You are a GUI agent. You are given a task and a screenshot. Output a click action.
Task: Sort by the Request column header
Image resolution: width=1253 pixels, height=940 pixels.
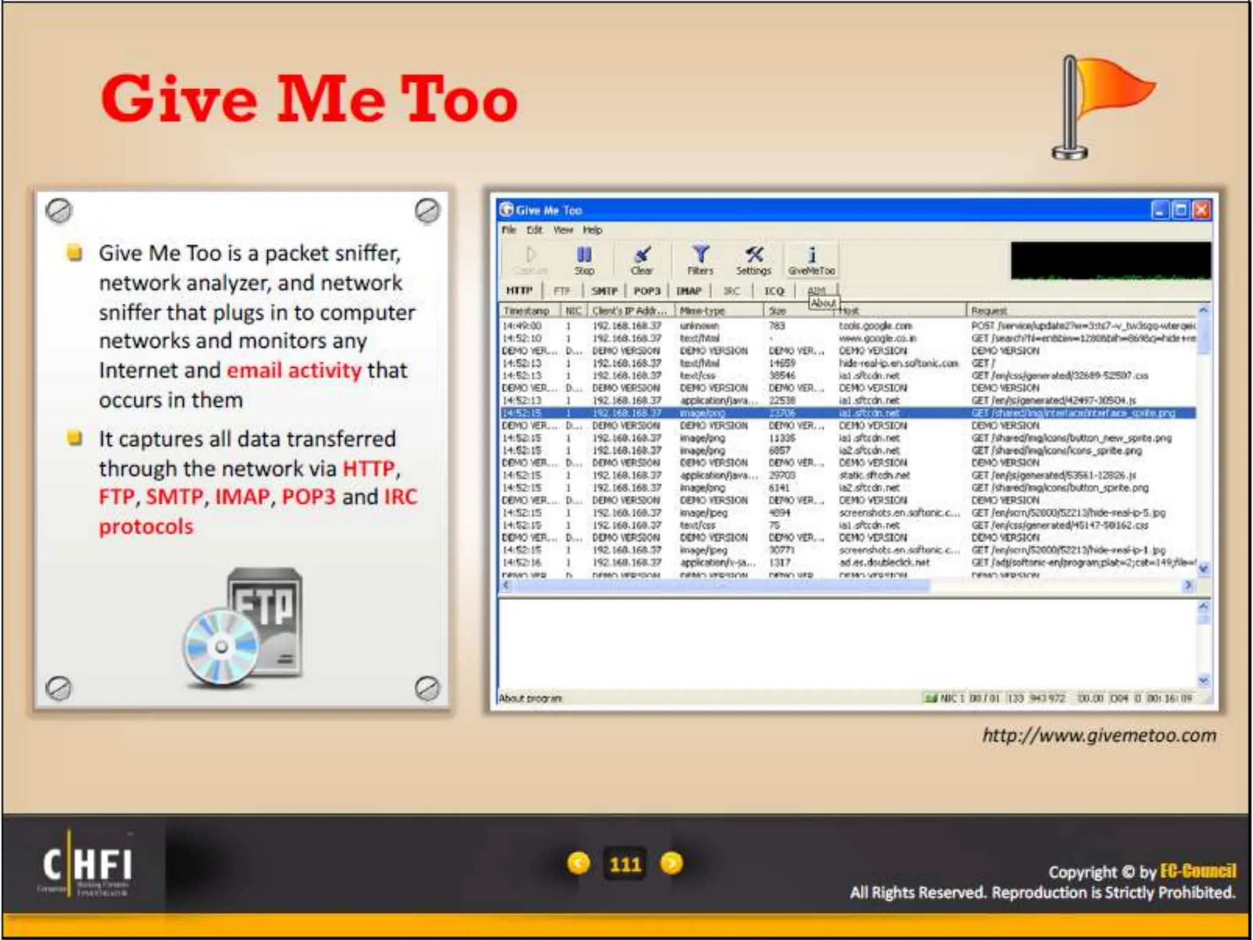click(x=1081, y=311)
